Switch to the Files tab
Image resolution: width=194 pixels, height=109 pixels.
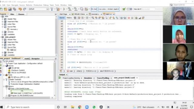[x=12, y=14]
